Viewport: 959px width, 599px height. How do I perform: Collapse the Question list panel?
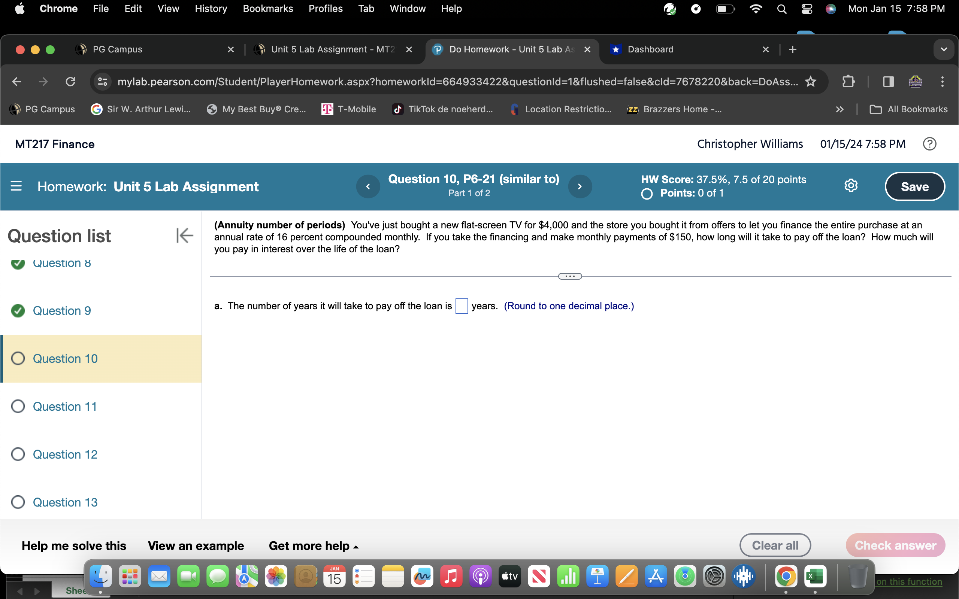click(184, 235)
